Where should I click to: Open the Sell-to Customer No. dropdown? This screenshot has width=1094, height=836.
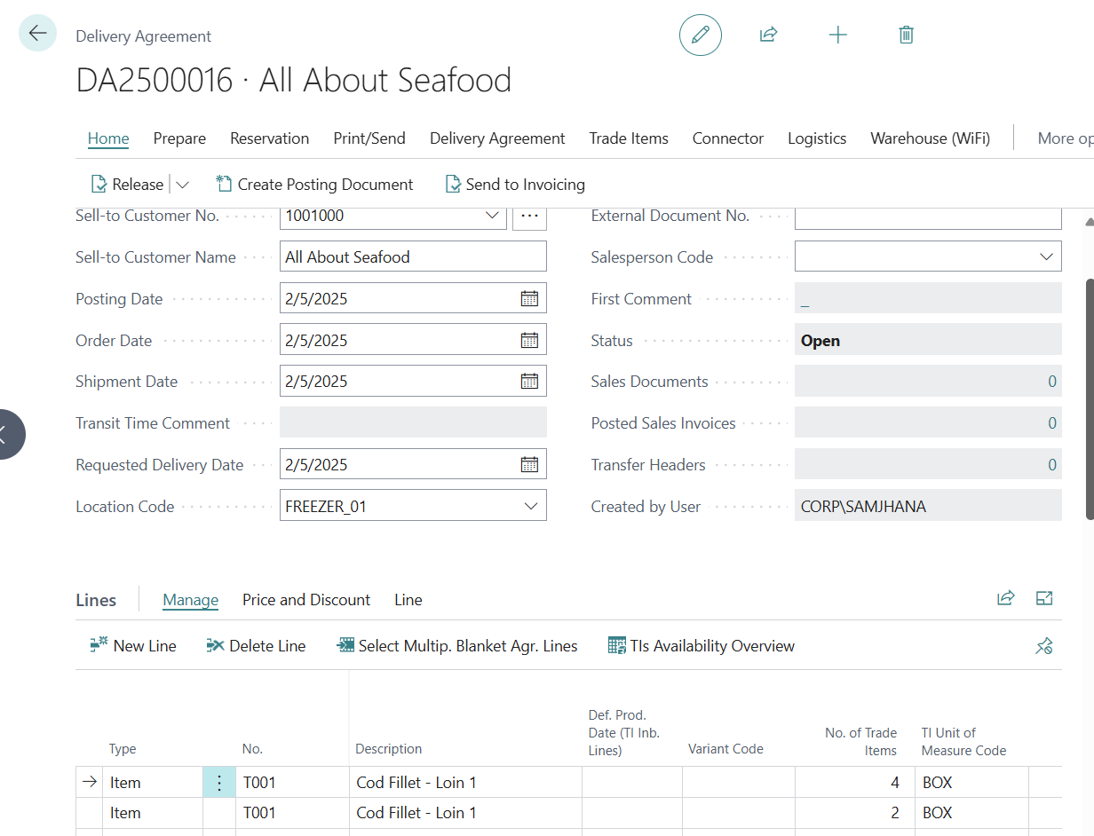(x=492, y=216)
